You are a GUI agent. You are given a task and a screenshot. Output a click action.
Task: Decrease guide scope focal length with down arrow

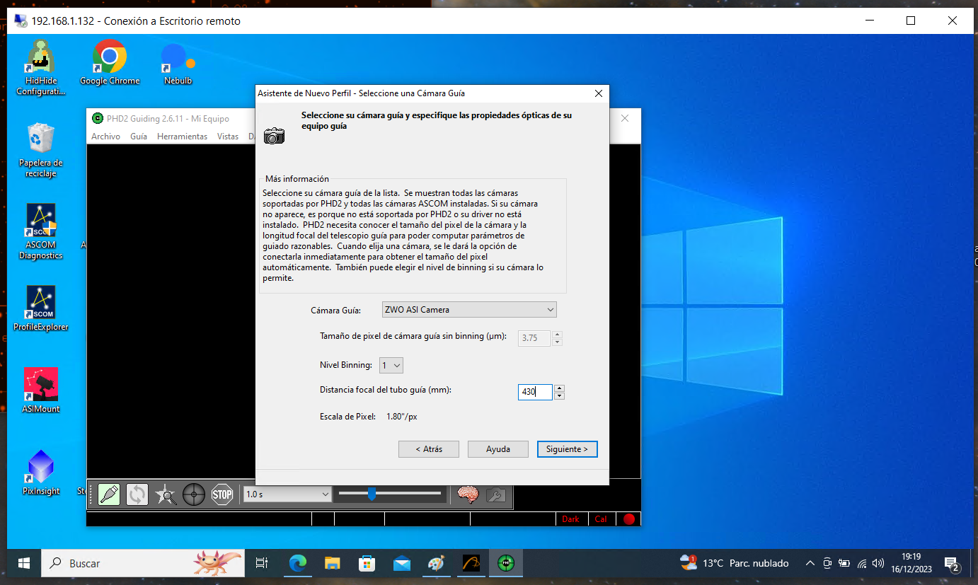(559, 396)
